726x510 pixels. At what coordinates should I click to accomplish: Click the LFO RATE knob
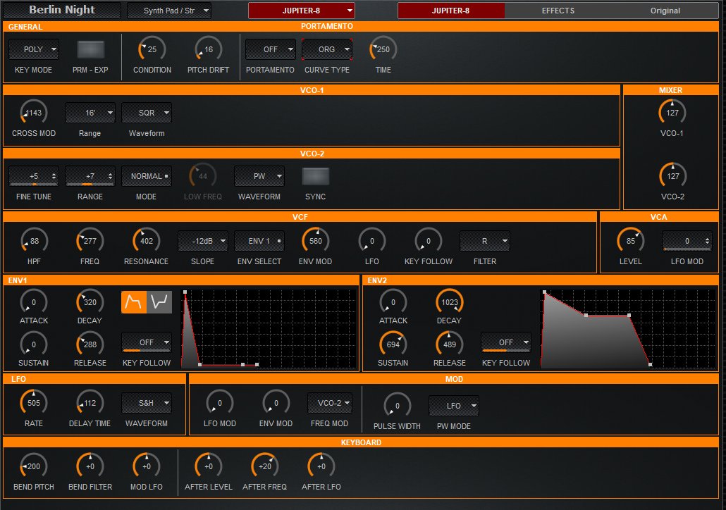34,403
